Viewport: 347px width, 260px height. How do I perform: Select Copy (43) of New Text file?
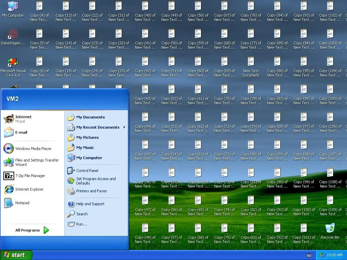tap(145, 94)
